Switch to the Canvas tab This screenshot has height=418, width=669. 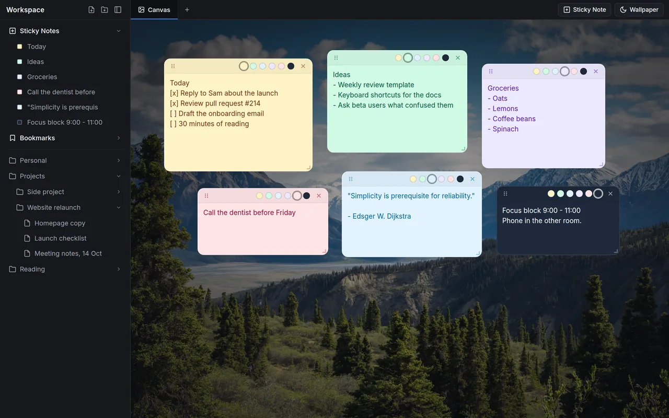pyautogui.click(x=154, y=10)
